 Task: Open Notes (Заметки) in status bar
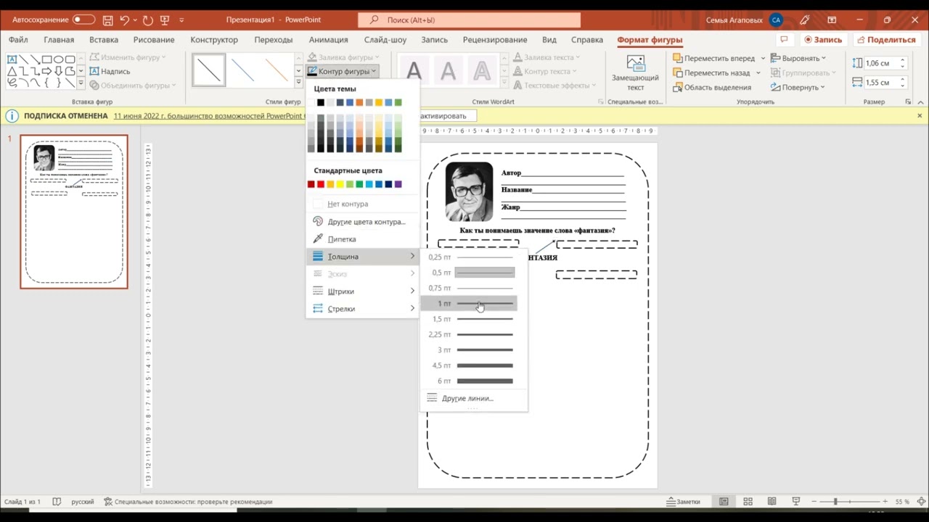pyautogui.click(x=684, y=502)
